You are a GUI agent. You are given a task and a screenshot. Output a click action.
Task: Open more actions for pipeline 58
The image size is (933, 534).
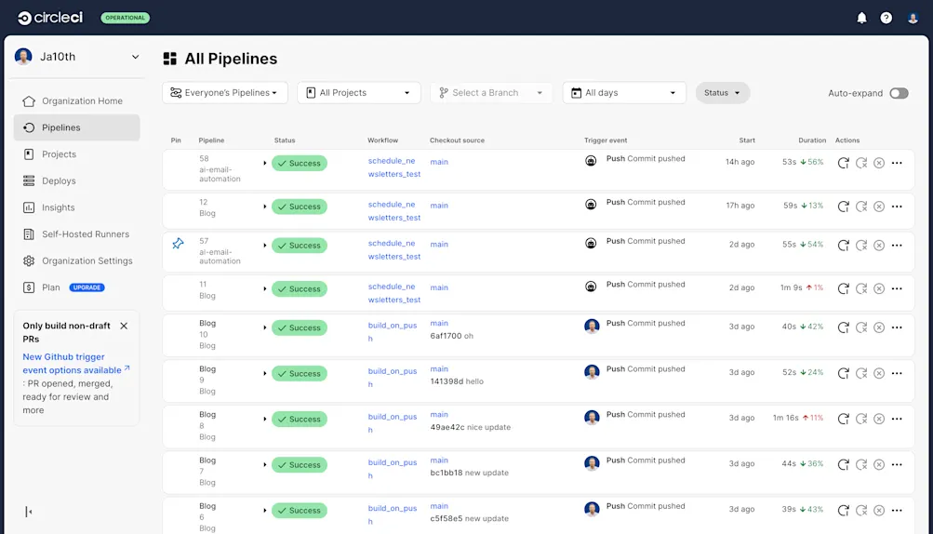[x=897, y=163]
